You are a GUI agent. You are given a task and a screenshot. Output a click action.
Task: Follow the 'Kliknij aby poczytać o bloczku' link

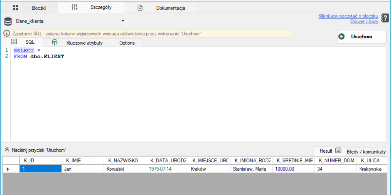pos(348,16)
